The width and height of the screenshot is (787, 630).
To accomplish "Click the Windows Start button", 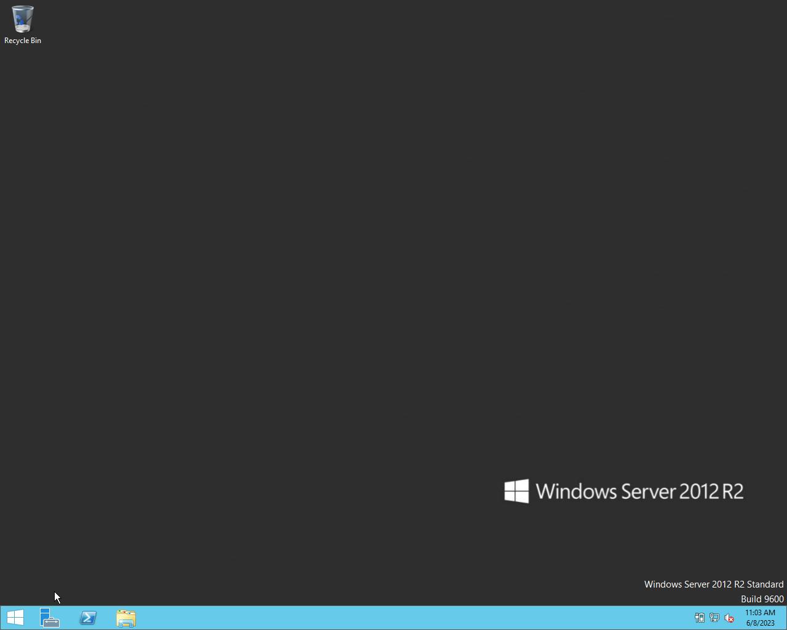I will click(x=15, y=618).
